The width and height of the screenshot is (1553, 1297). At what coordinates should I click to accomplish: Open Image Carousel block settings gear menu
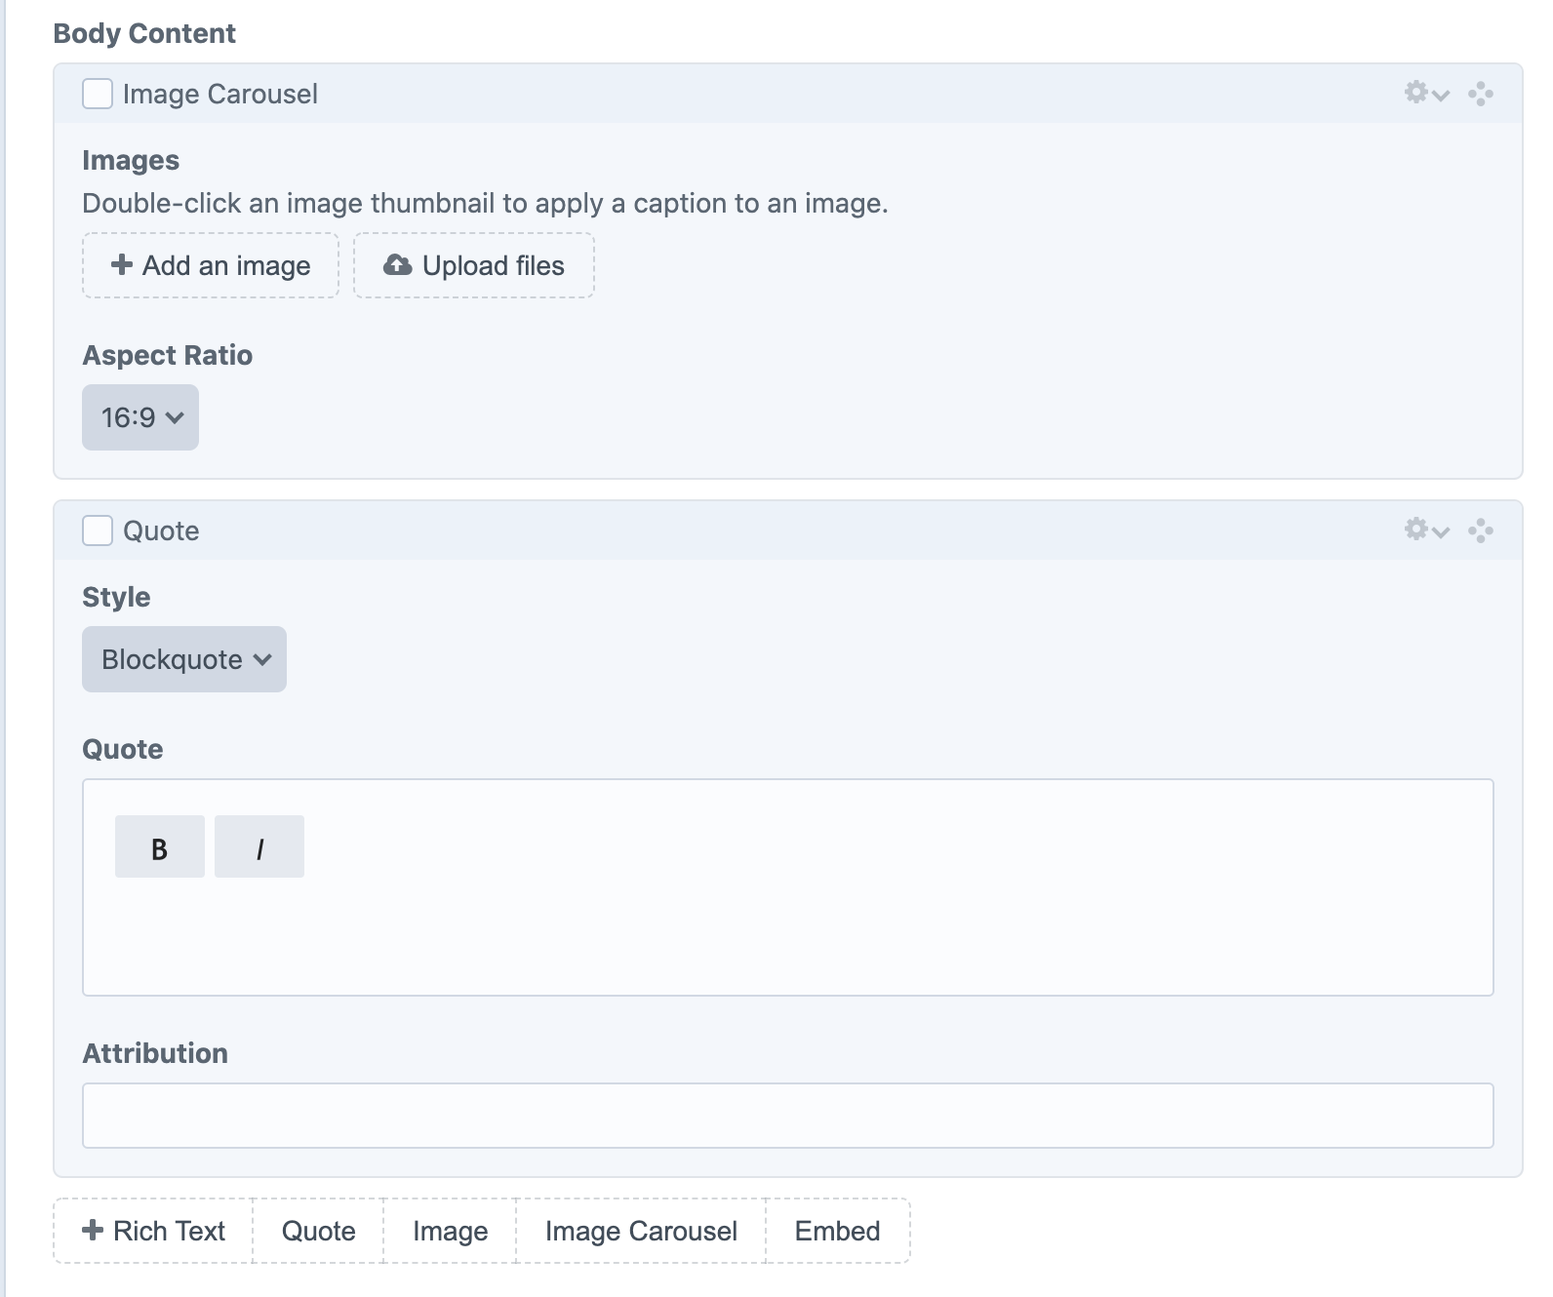point(1425,94)
